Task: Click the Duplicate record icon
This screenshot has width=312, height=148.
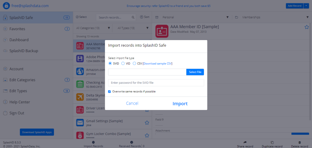Action: coord(272,142)
